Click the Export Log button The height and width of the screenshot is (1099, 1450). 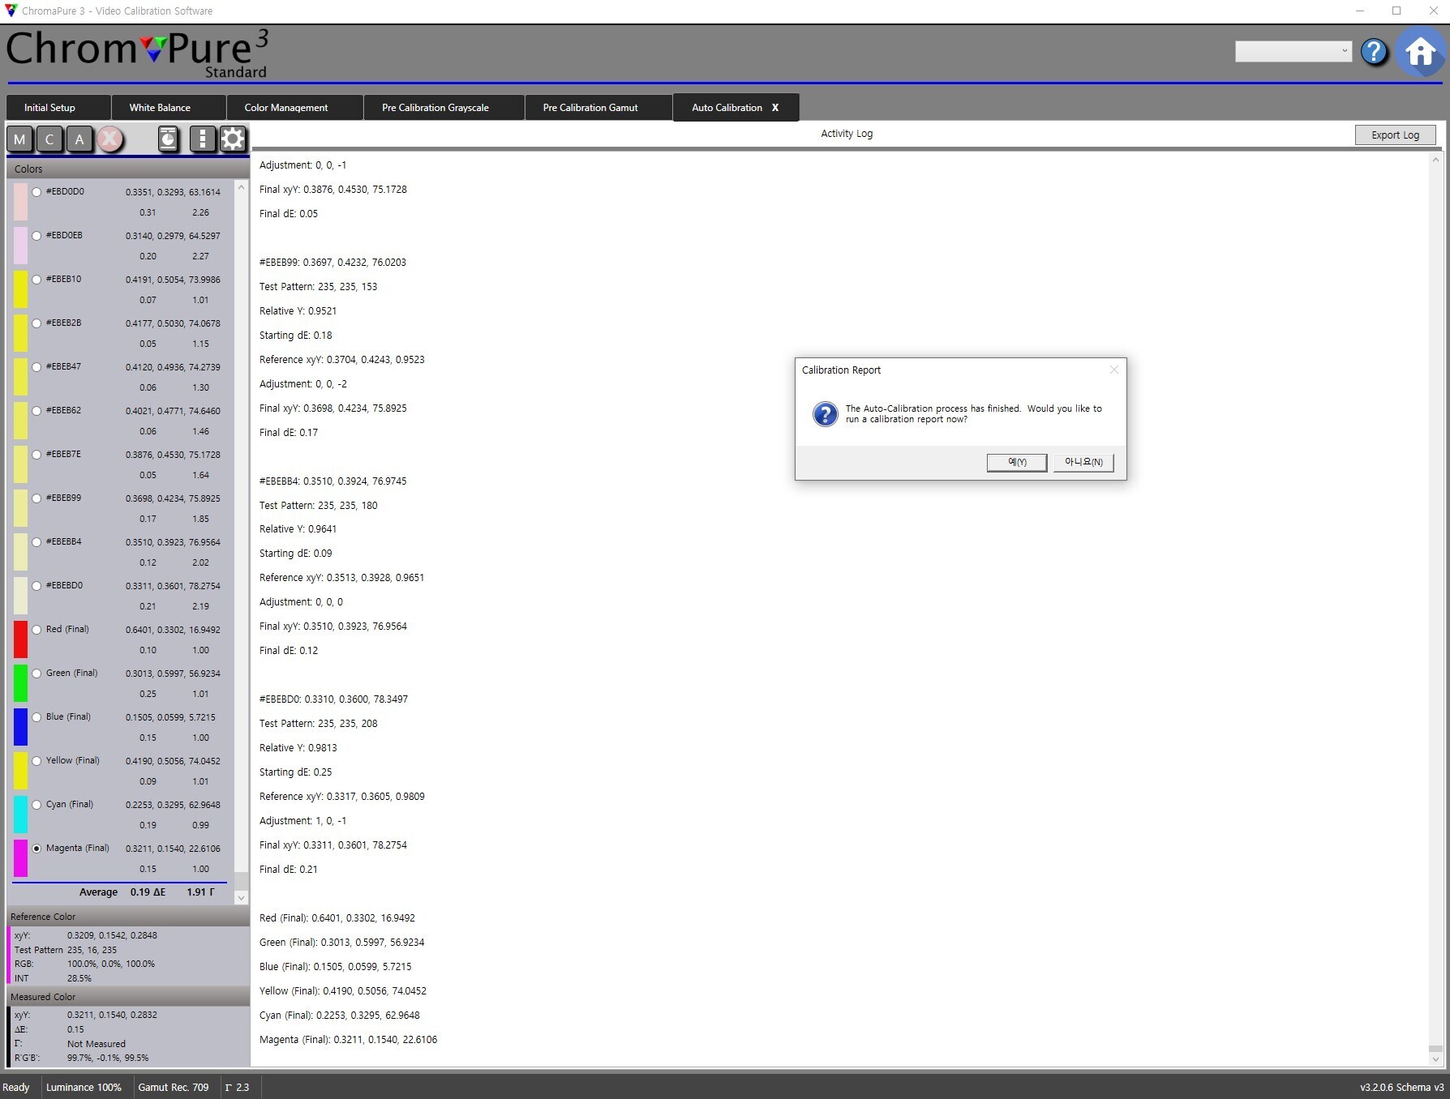pyautogui.click(x=1395, y=135)
